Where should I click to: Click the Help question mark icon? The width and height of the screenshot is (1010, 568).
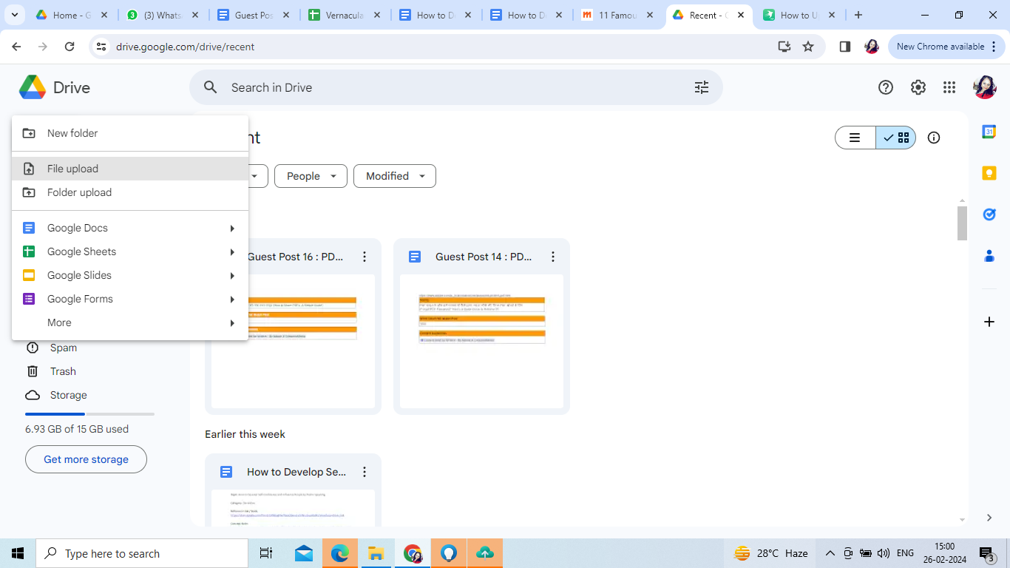[x=886, y=87]
